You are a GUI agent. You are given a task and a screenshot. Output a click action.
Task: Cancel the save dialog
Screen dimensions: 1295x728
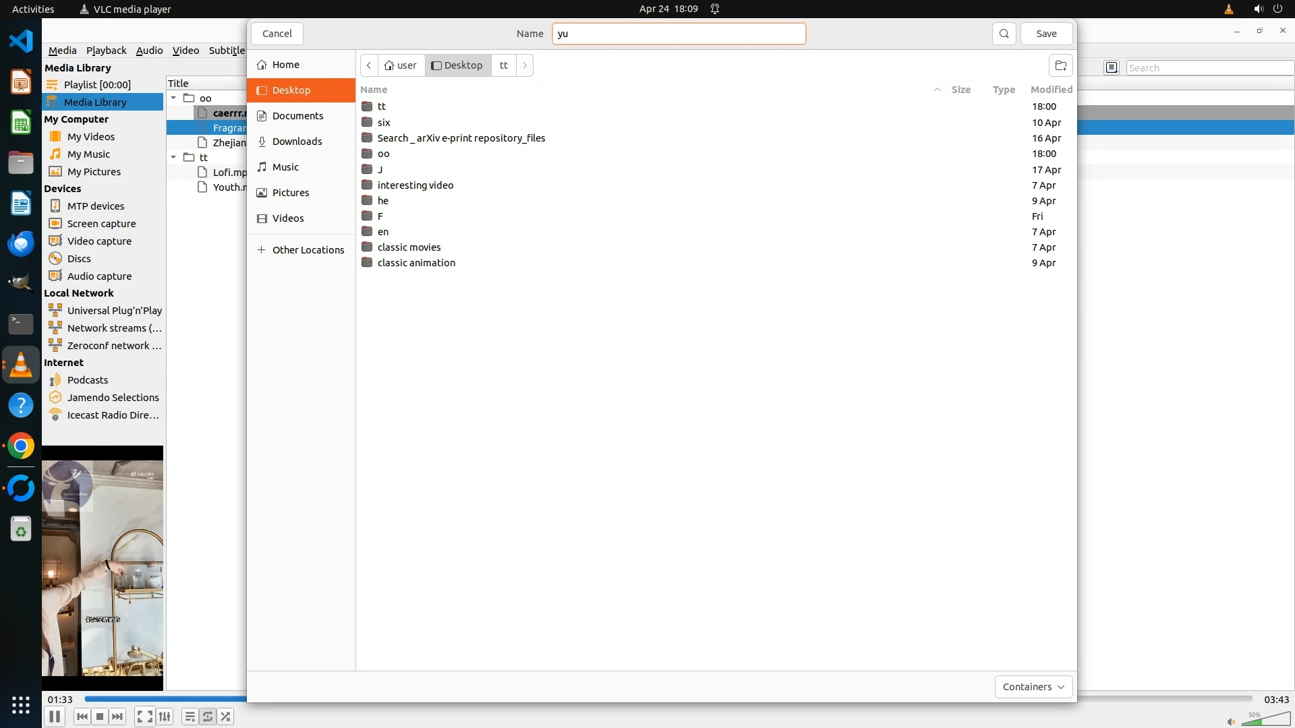coord(277,34)
